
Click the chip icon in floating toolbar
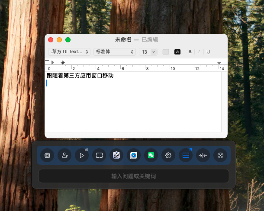[x=47, y=155]
